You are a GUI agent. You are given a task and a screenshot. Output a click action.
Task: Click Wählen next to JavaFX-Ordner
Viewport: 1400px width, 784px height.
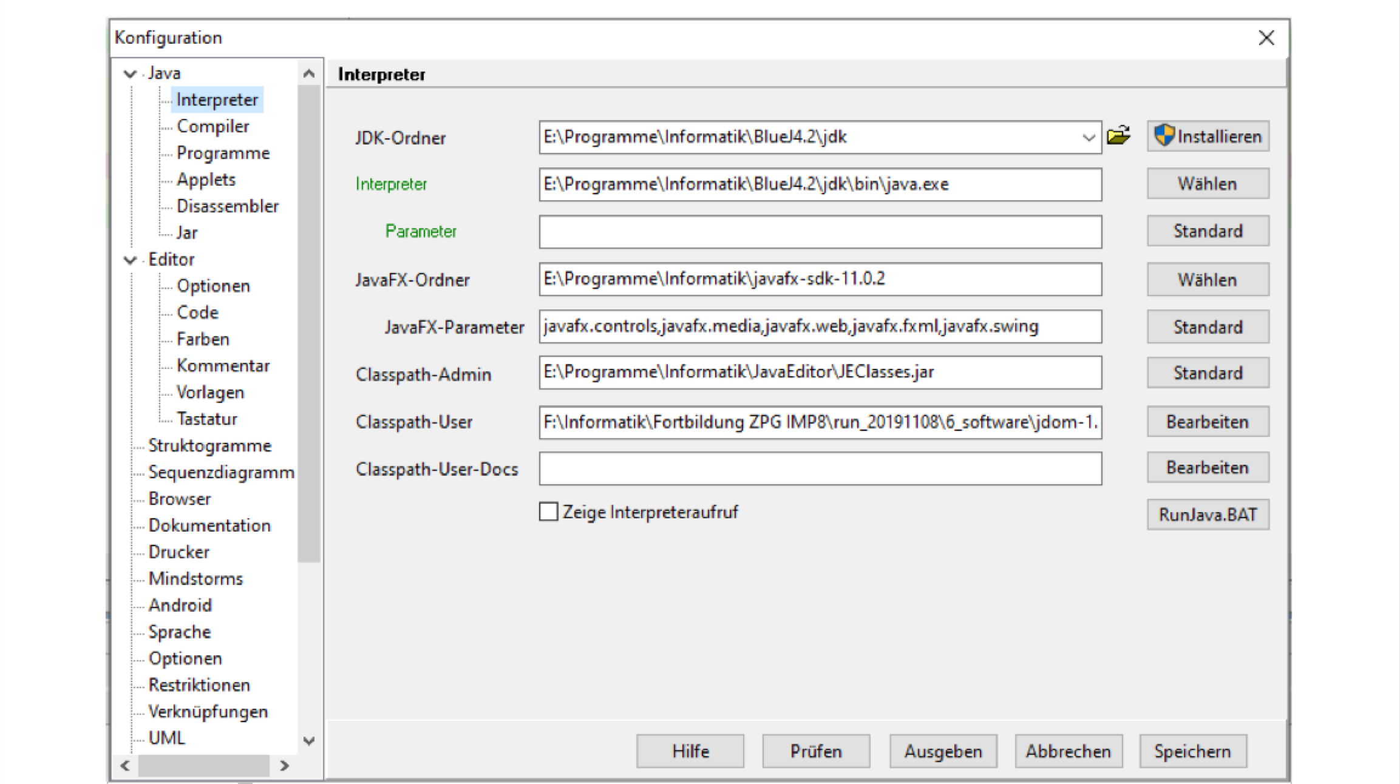(1208, 280)
